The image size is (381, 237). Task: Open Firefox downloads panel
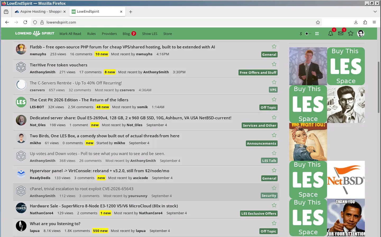356,22
